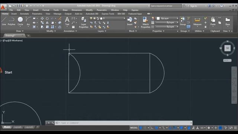Open the Dimension menu
This screenshot has height=134, width=238.
pyautogui.click(x=77, y=10)
